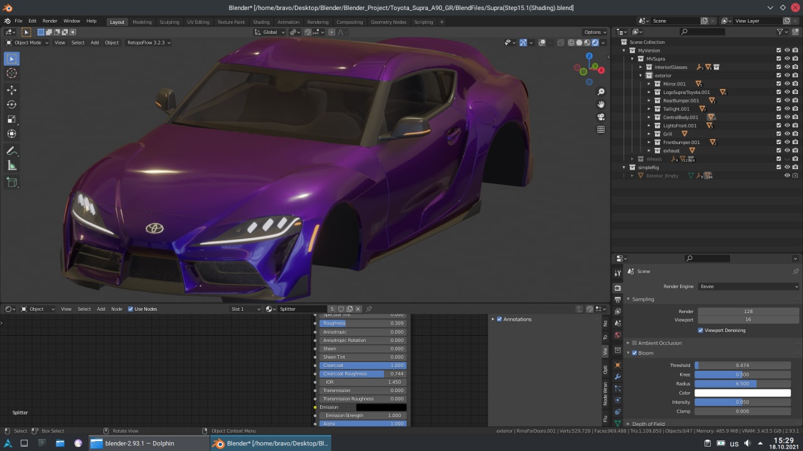This screenshot has height=451, width=803.
Task: Hide the Mirror.001 object in viewport
Action: pyautogui.click(x=787, y=84)
